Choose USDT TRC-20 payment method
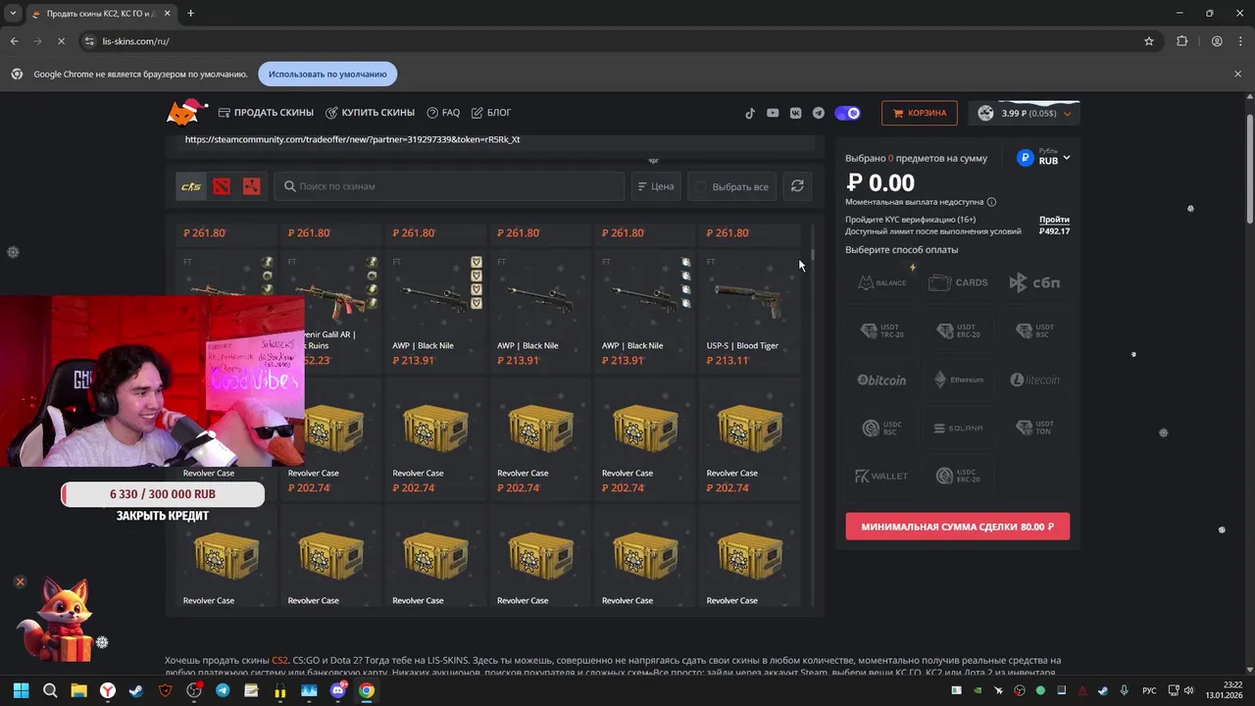This screenshot has height=706, width=1255. coord(881,331)
